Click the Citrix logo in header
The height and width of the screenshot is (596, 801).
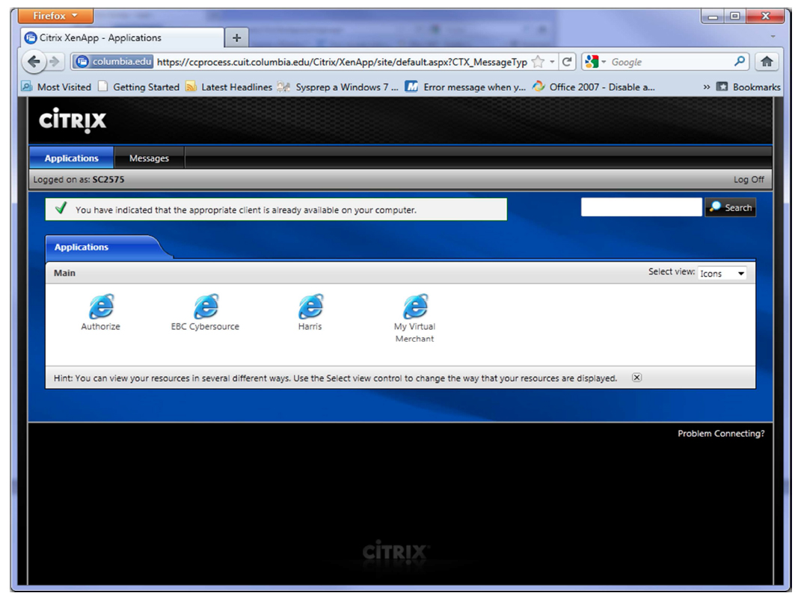tap(73, 120)
